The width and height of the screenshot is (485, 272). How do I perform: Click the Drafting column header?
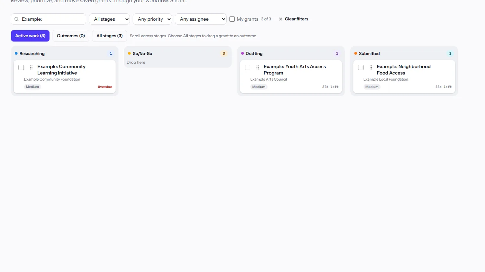(254, 53)
